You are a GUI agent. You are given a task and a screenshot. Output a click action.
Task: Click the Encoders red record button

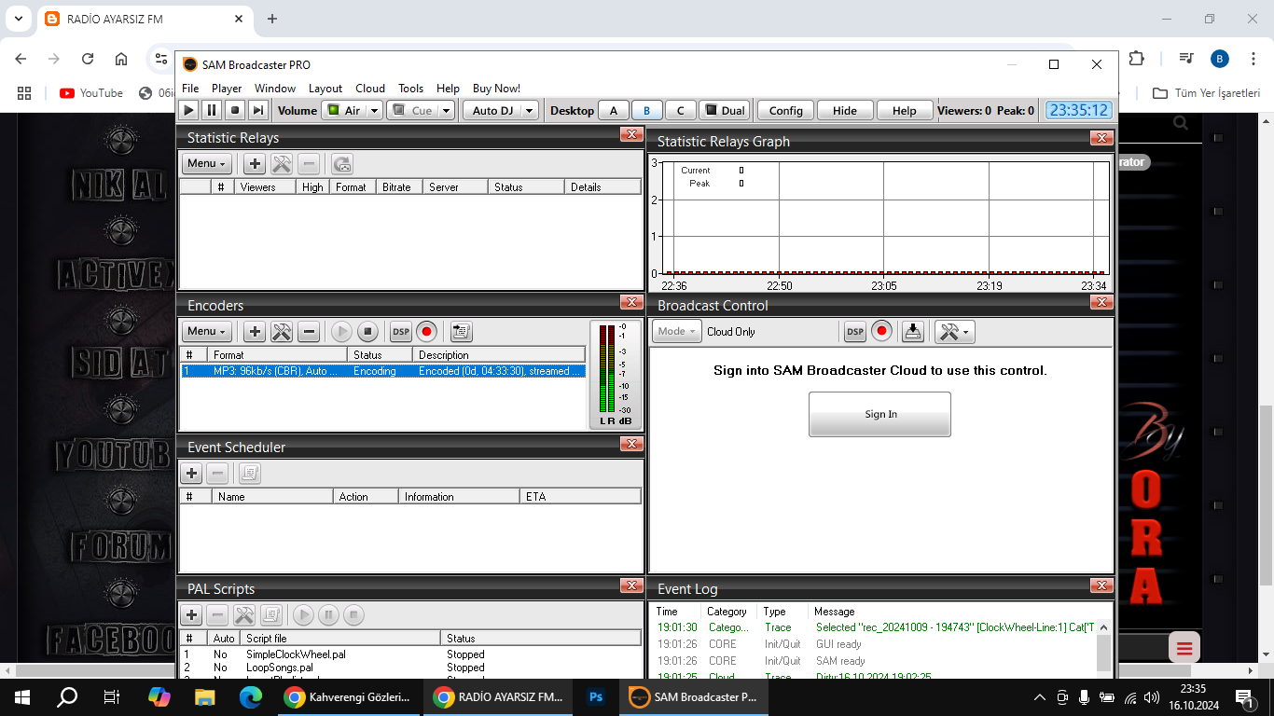(427, 332)
